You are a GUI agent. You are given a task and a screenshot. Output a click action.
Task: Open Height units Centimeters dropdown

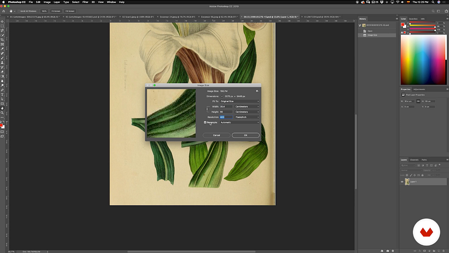[x=247, y=112]
